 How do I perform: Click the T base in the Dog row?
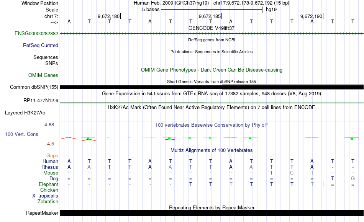[x=333, y=178]
